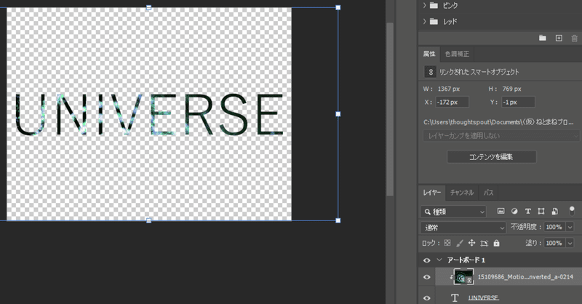Click the smart object file path text

498,121
